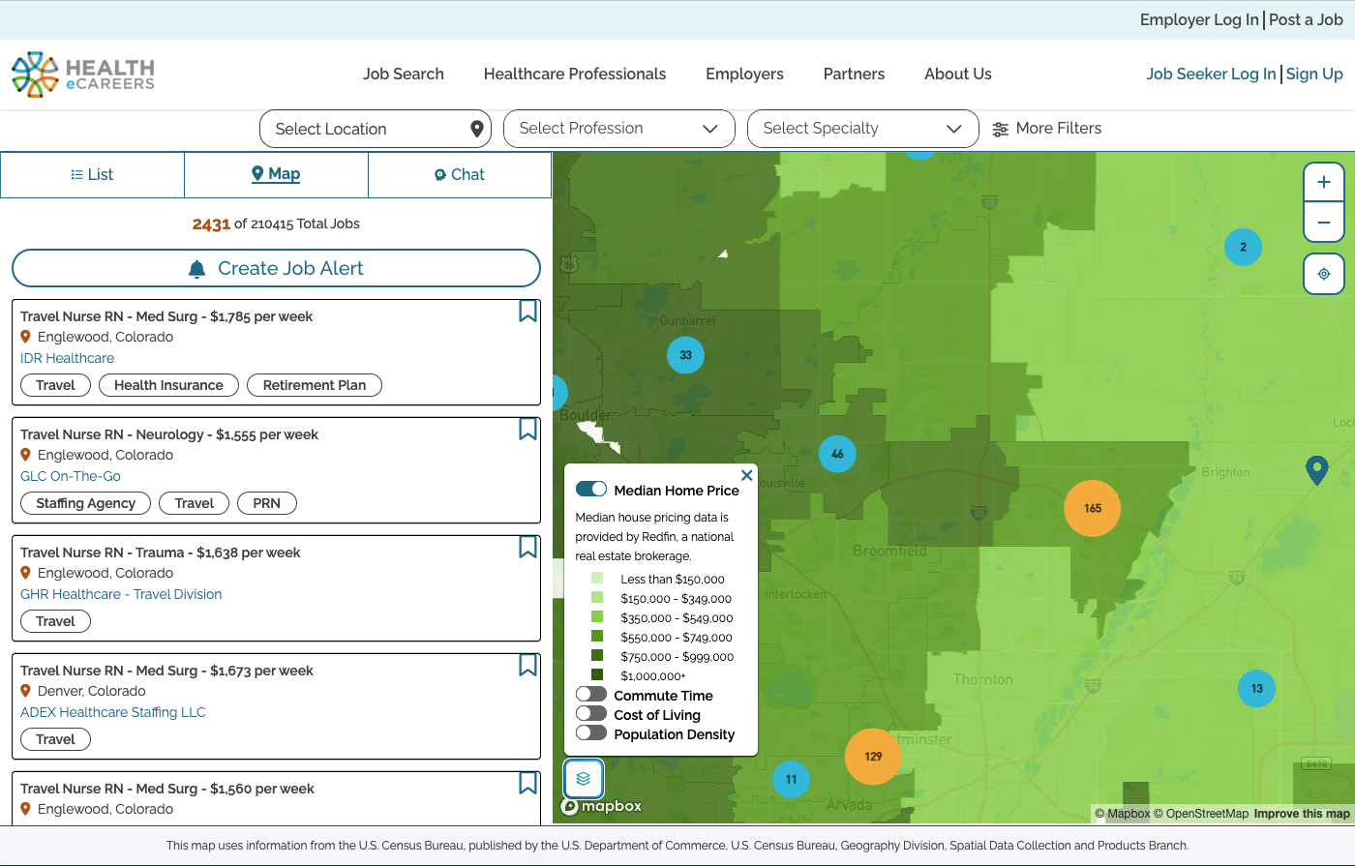The height and width of the screenshot is (866, 1355).
Task: Zoom in on the map
Action: [x=1324, y=182]
